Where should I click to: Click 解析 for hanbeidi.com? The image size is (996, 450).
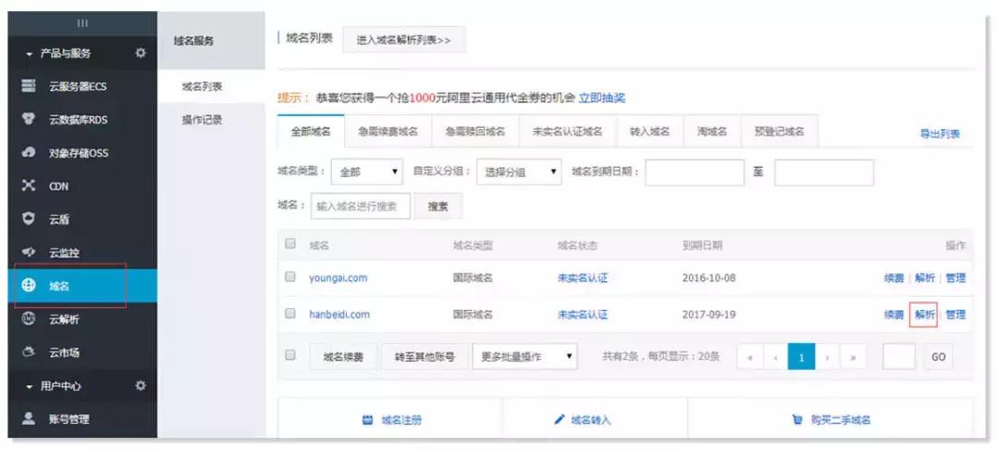[925, 314]
